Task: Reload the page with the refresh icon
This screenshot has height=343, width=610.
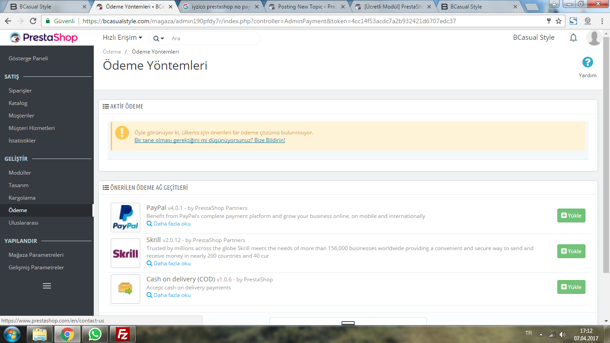Action: [33, 21]
